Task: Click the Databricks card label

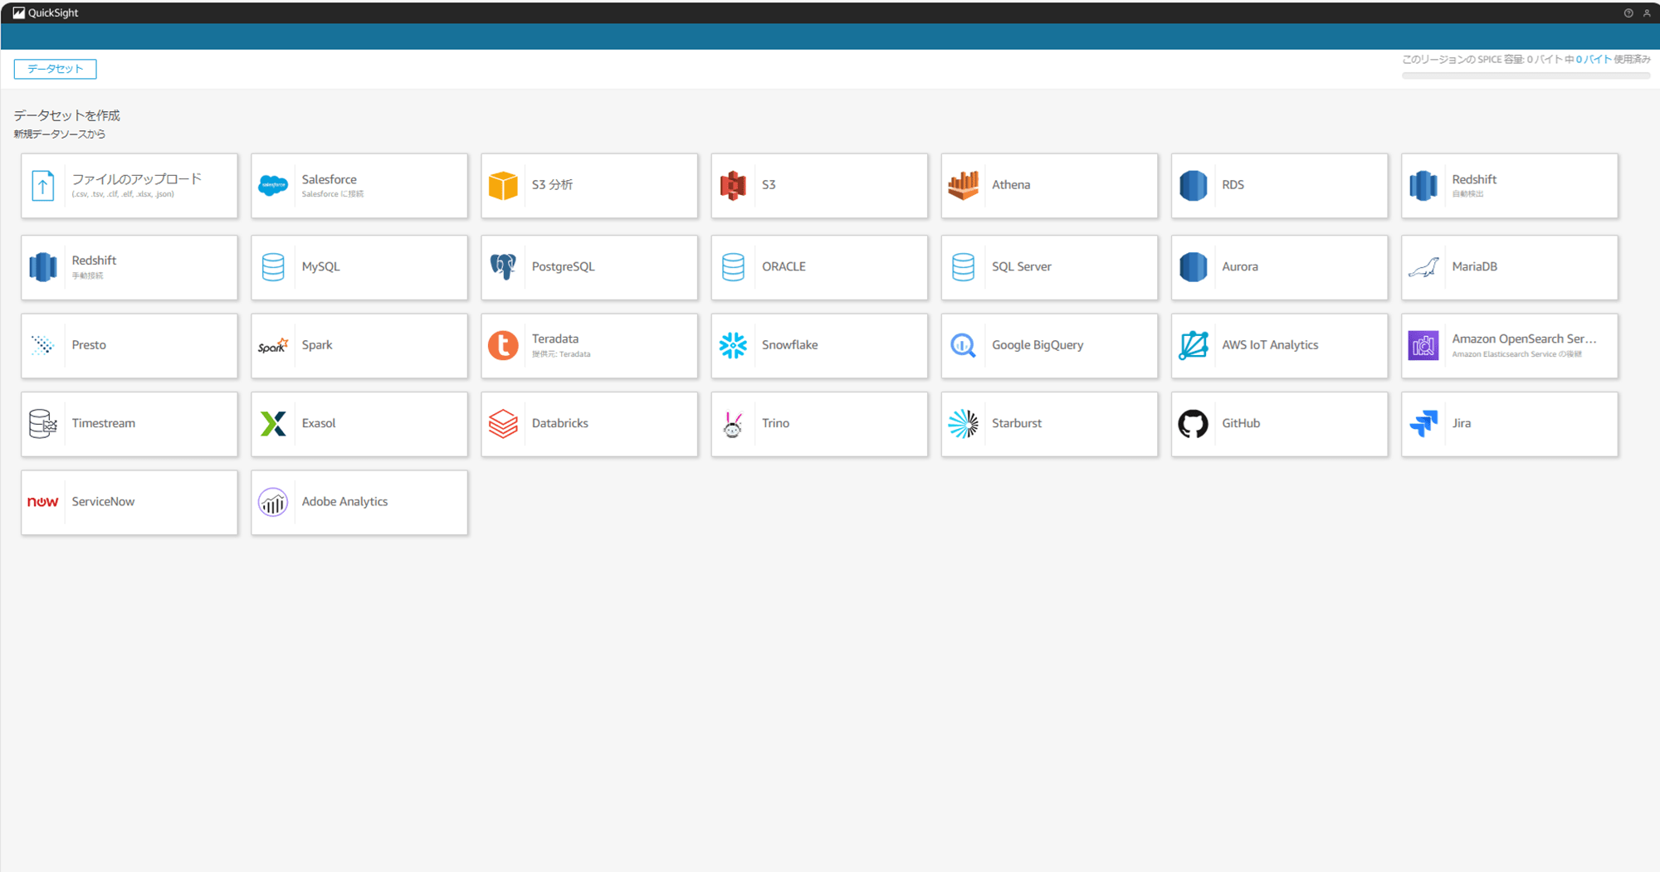Action: [560, 423]
